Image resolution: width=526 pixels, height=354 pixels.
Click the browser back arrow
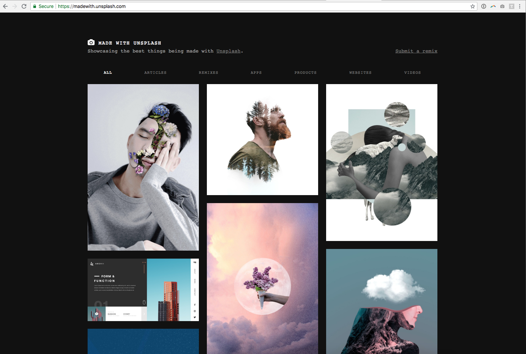[x=5, y=6]
